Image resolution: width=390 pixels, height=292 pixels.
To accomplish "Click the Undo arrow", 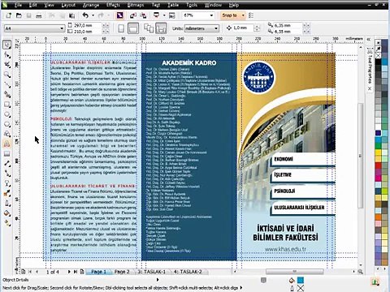I will pyautogui.click(x=85, y=15).
